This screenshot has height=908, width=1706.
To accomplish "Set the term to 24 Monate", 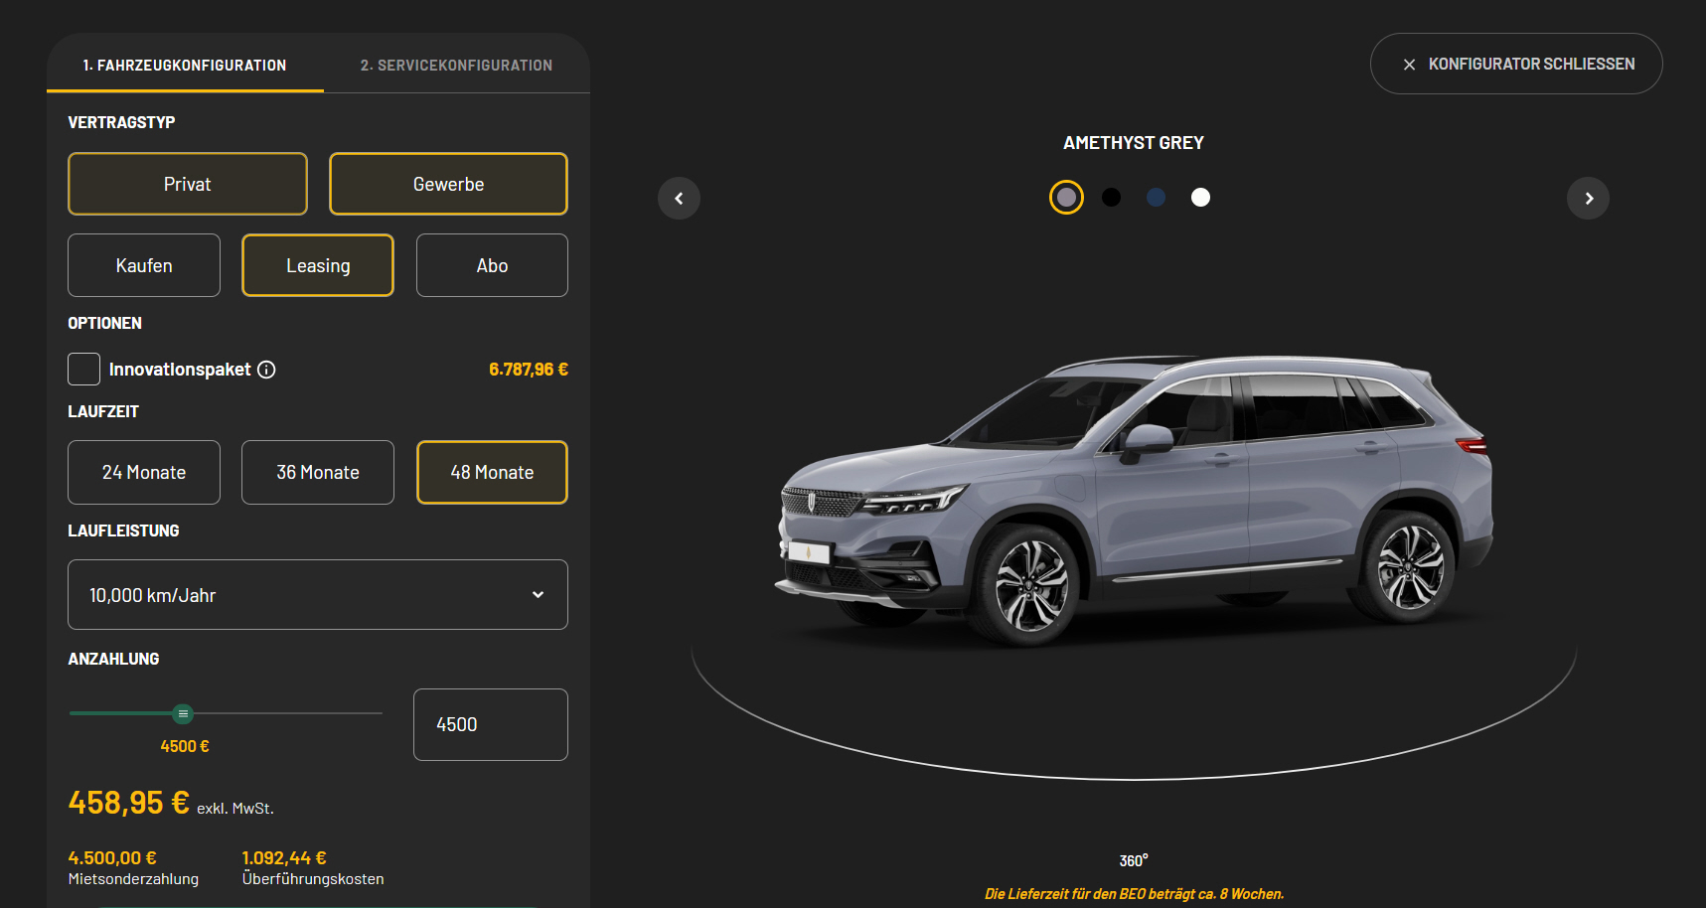I will 144,473.
